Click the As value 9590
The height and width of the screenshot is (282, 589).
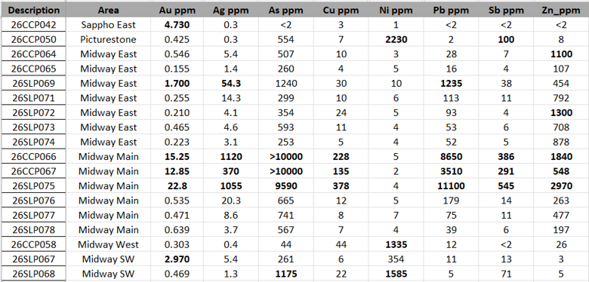(x=286, y=186)
